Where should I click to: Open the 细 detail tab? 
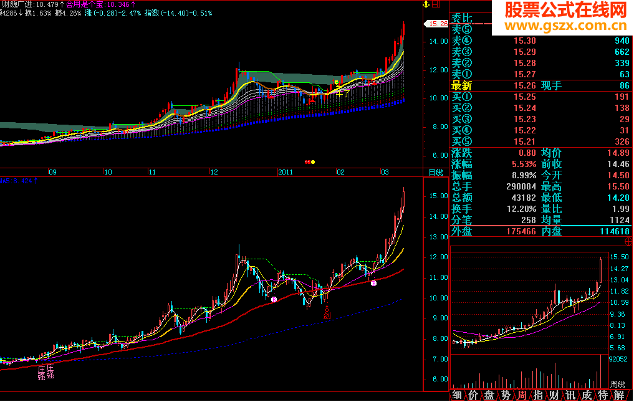tap(457, 395)
